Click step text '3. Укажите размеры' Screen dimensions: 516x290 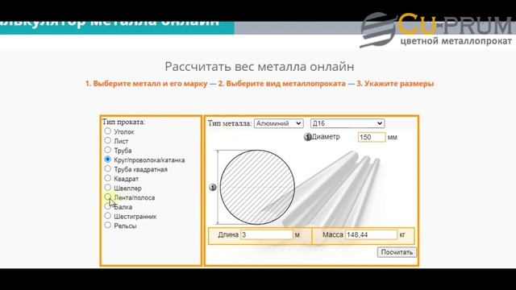(x=395, y=84)
